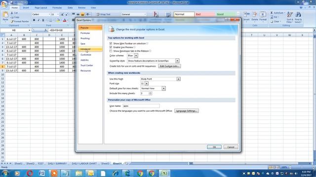Enable Show Developer tab in the Ribbon
316x177 pixels.
[x=111, y=51]
